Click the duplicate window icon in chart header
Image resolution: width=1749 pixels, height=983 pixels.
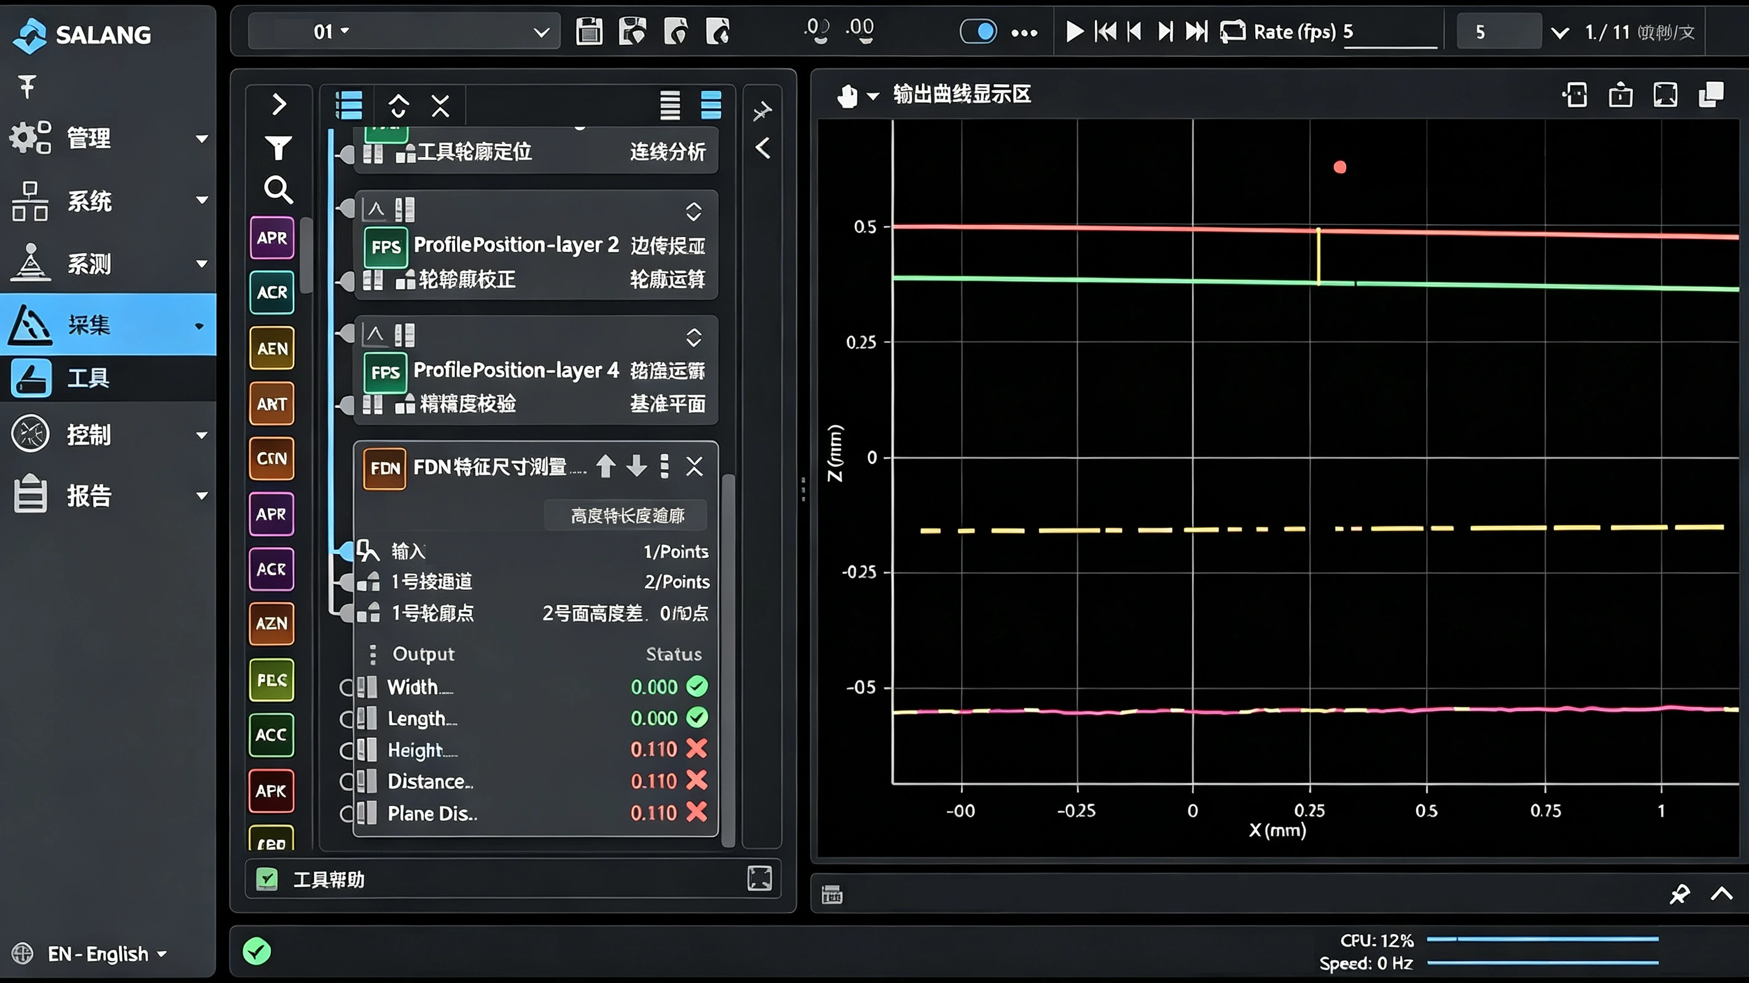coord(1710,95)
